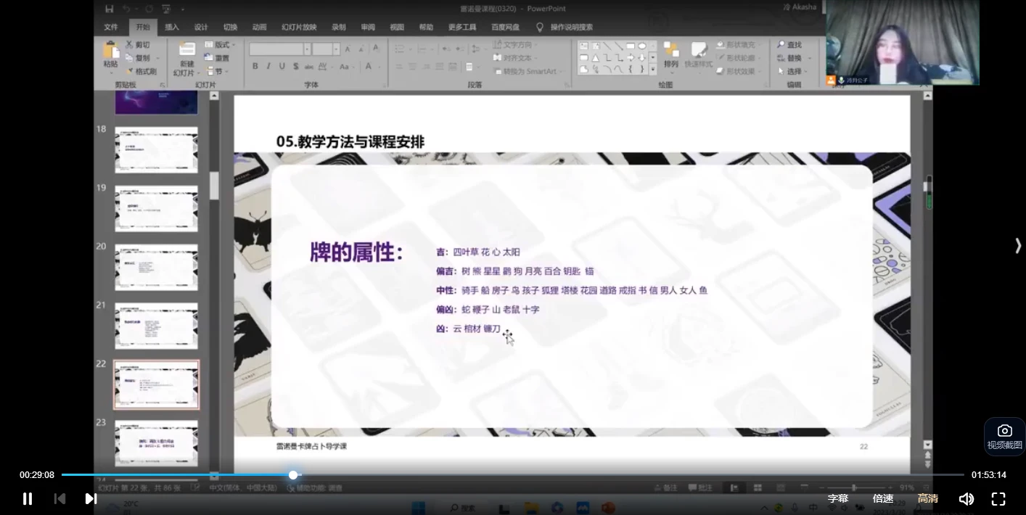Toggle underline formatting
The width and height of the screenshot is (1026, 515).
point(280,65)
